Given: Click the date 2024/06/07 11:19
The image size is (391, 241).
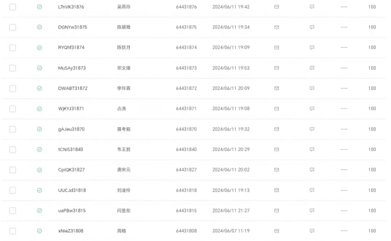Looking at the screenshot, I should coord(231,231).
